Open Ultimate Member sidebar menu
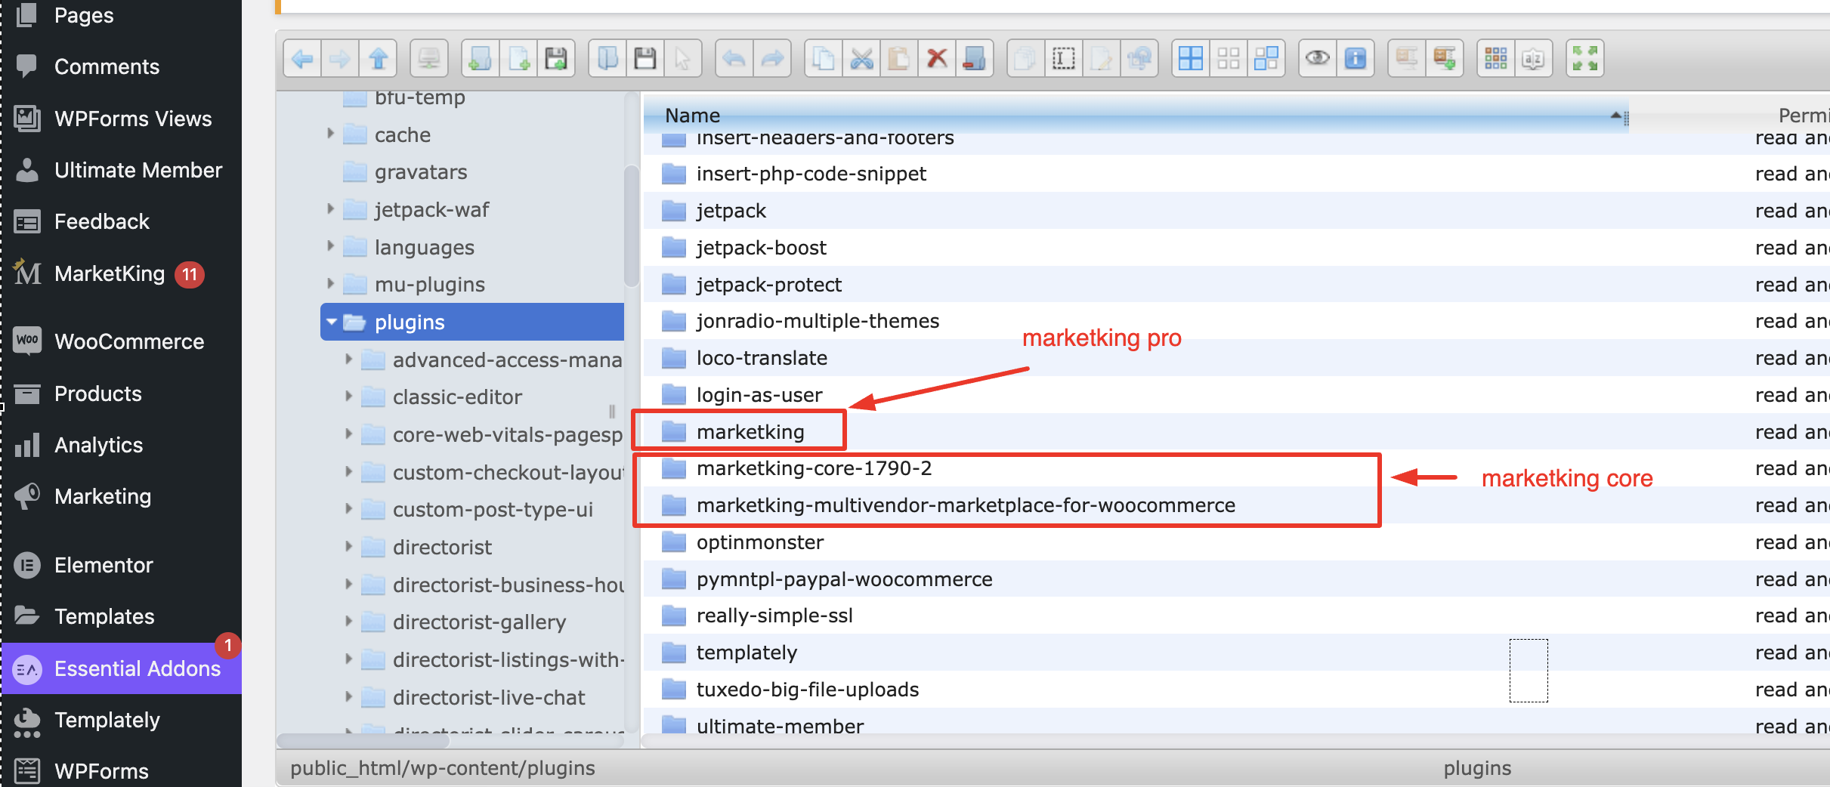The height and width of the screenshot is (787, 1830). pos(121,170)
